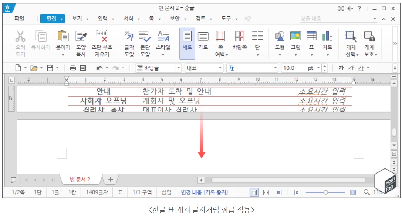Undo the last action
Image resolution: width=402 pixels, height=218 pixels.
pyautogui.click(x=99, y=68)
